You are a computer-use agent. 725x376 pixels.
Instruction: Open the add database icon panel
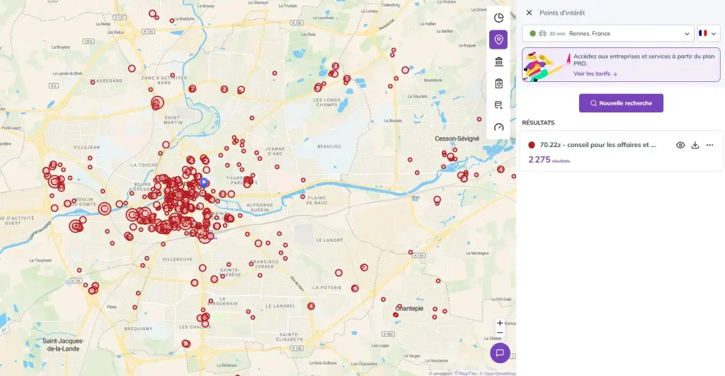pyautogui.click(x=498, y=105)
